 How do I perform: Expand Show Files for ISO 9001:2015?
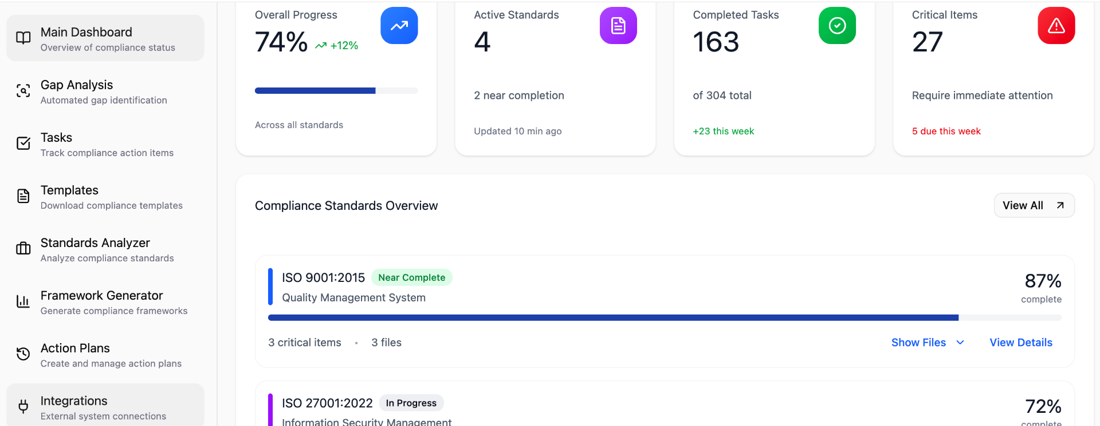[x=928, y=343]
